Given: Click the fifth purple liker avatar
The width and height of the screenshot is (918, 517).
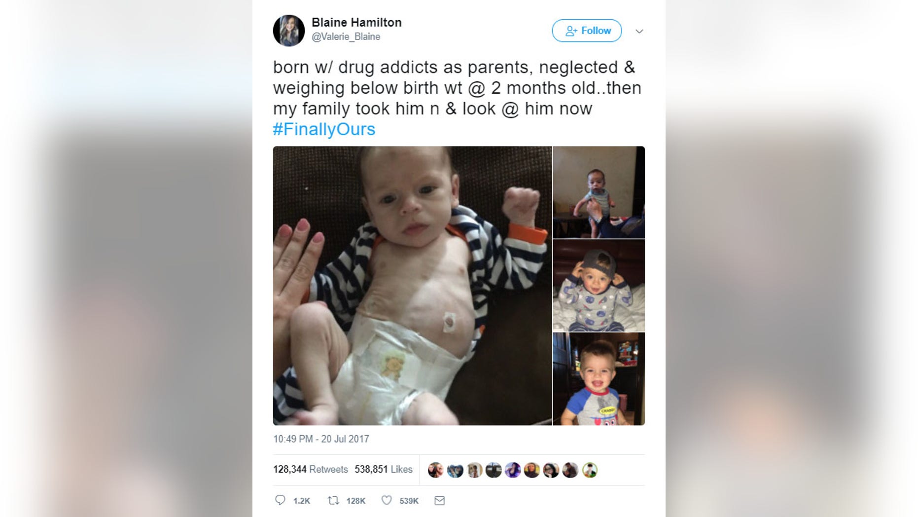Looking at the screenshot, I should (513, 470).
